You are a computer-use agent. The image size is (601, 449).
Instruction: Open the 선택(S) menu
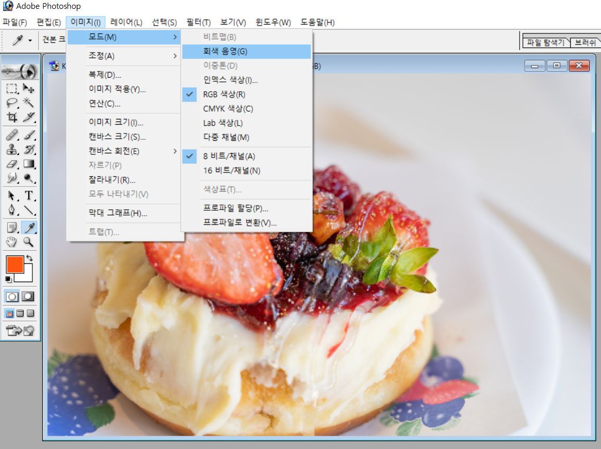click(164, 22)
